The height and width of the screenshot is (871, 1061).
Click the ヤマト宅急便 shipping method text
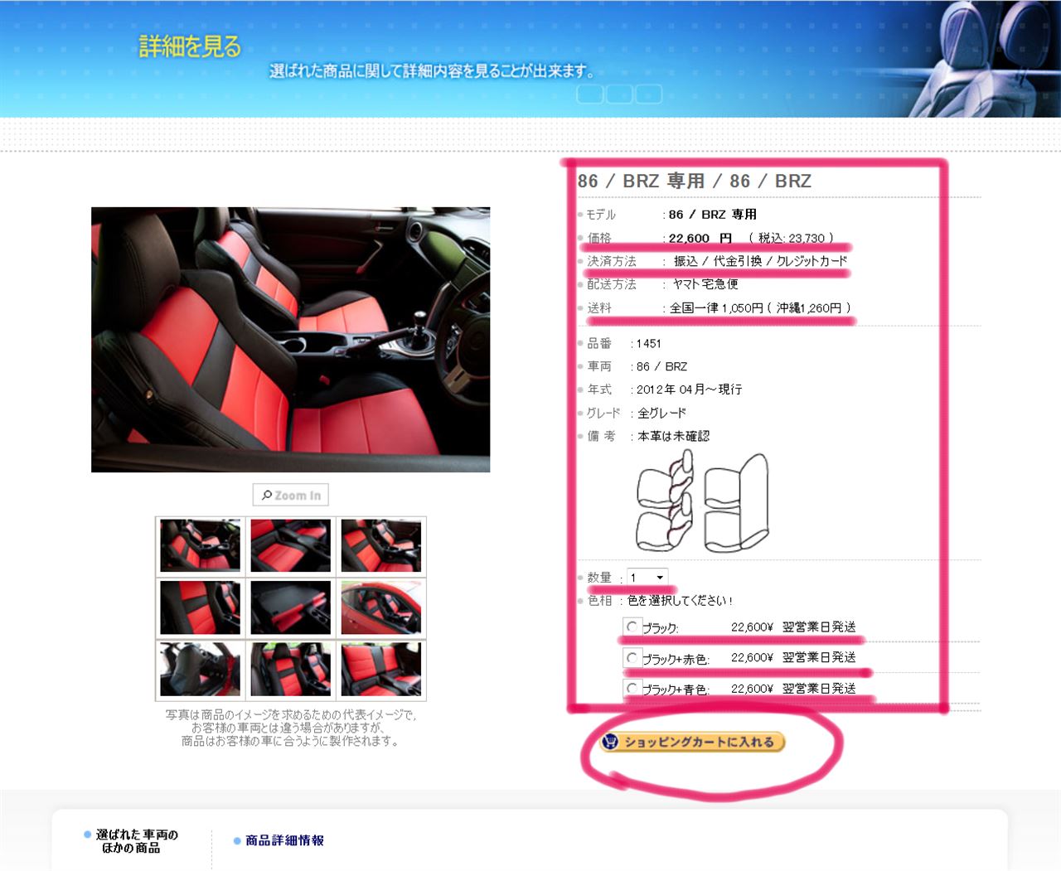[x=705, y=284]
